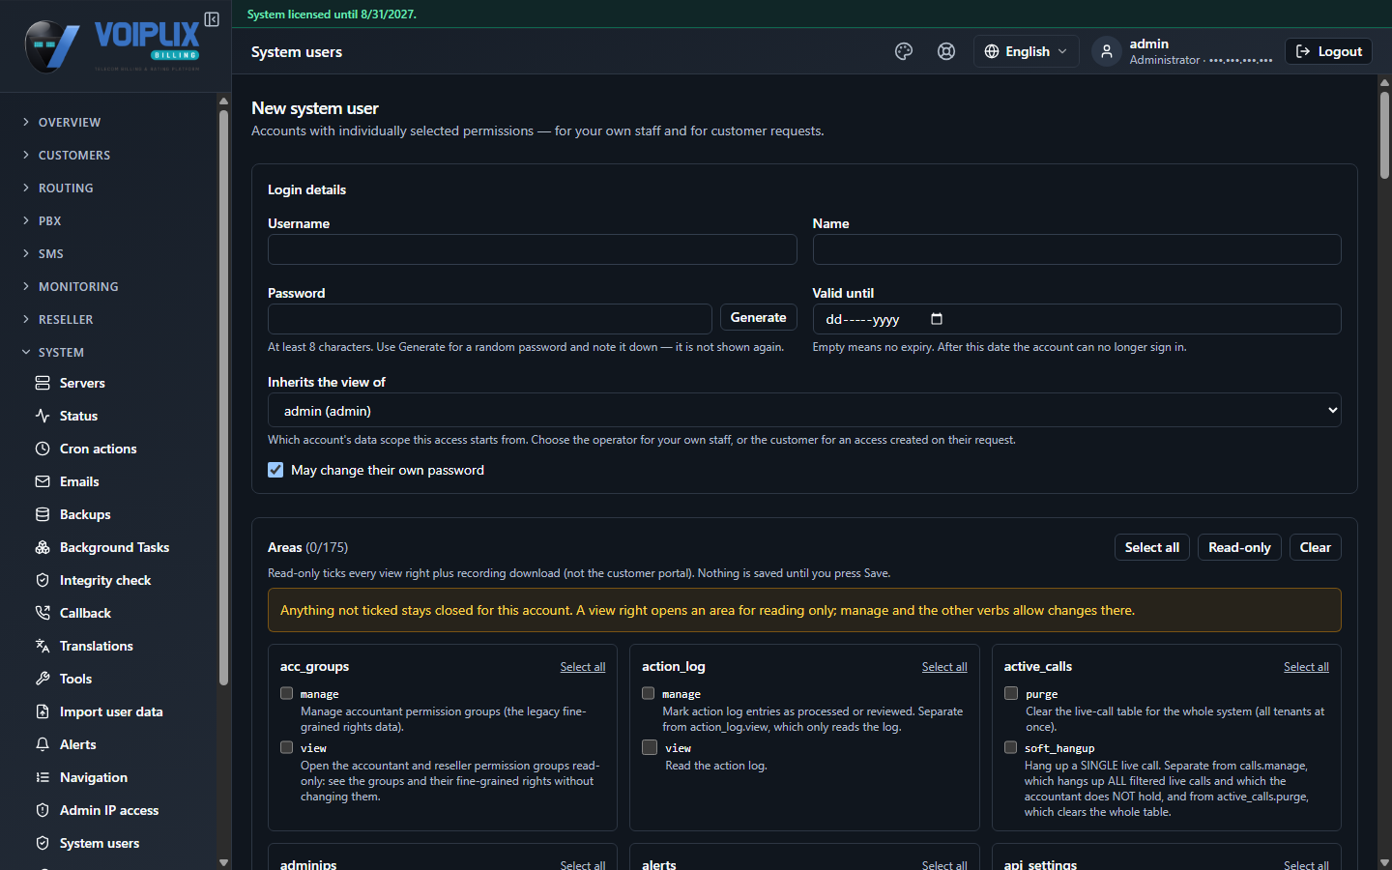Click the admin user avatar icon

pyautogui.click(x=1107, y=51)
